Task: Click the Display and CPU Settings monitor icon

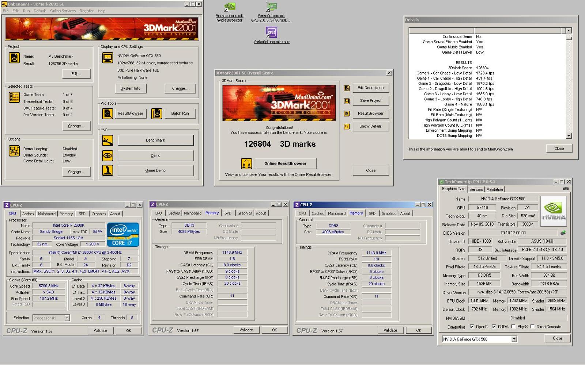Action: click(x=107, y=58)
